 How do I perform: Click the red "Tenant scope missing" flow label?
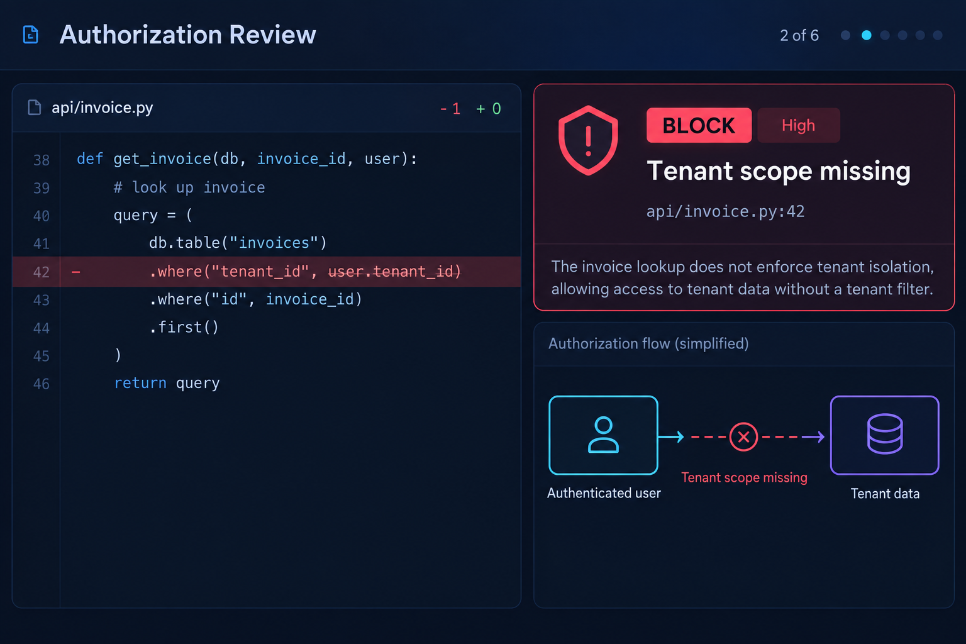(x=744, y=477)
